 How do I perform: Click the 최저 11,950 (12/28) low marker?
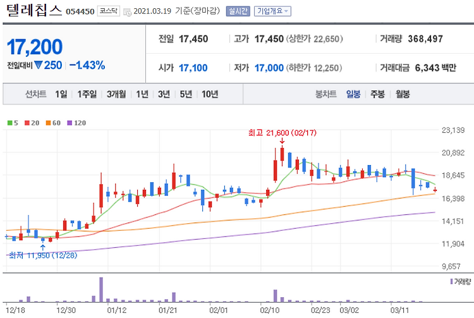pos(43,255)
